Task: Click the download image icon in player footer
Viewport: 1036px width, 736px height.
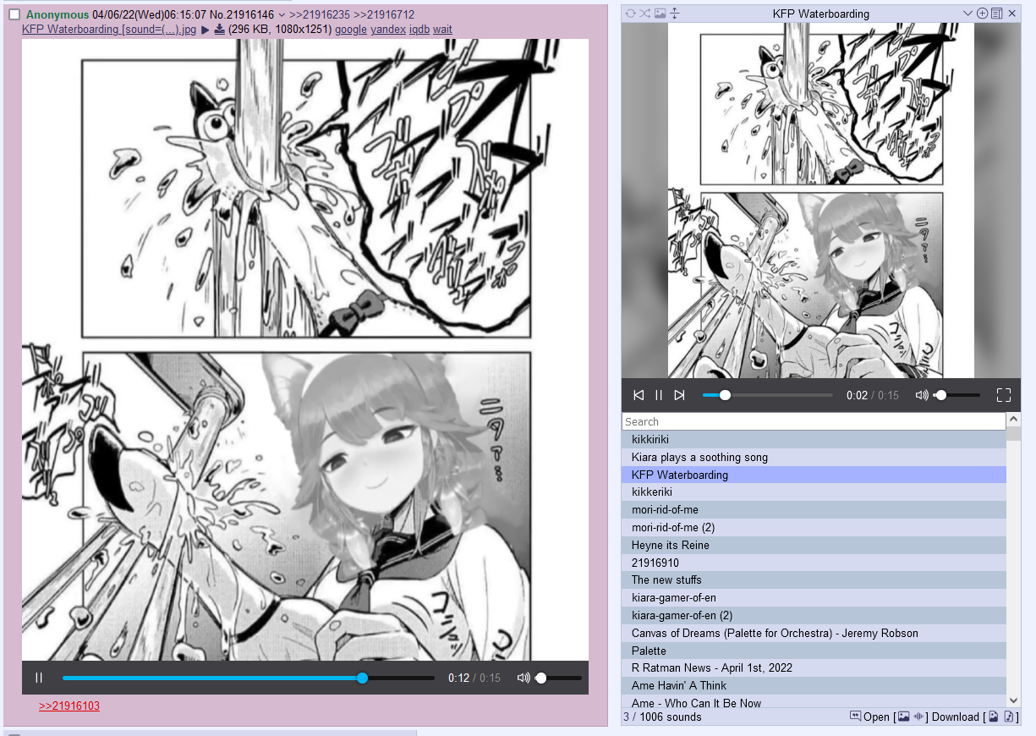Action: click(993, 717)
